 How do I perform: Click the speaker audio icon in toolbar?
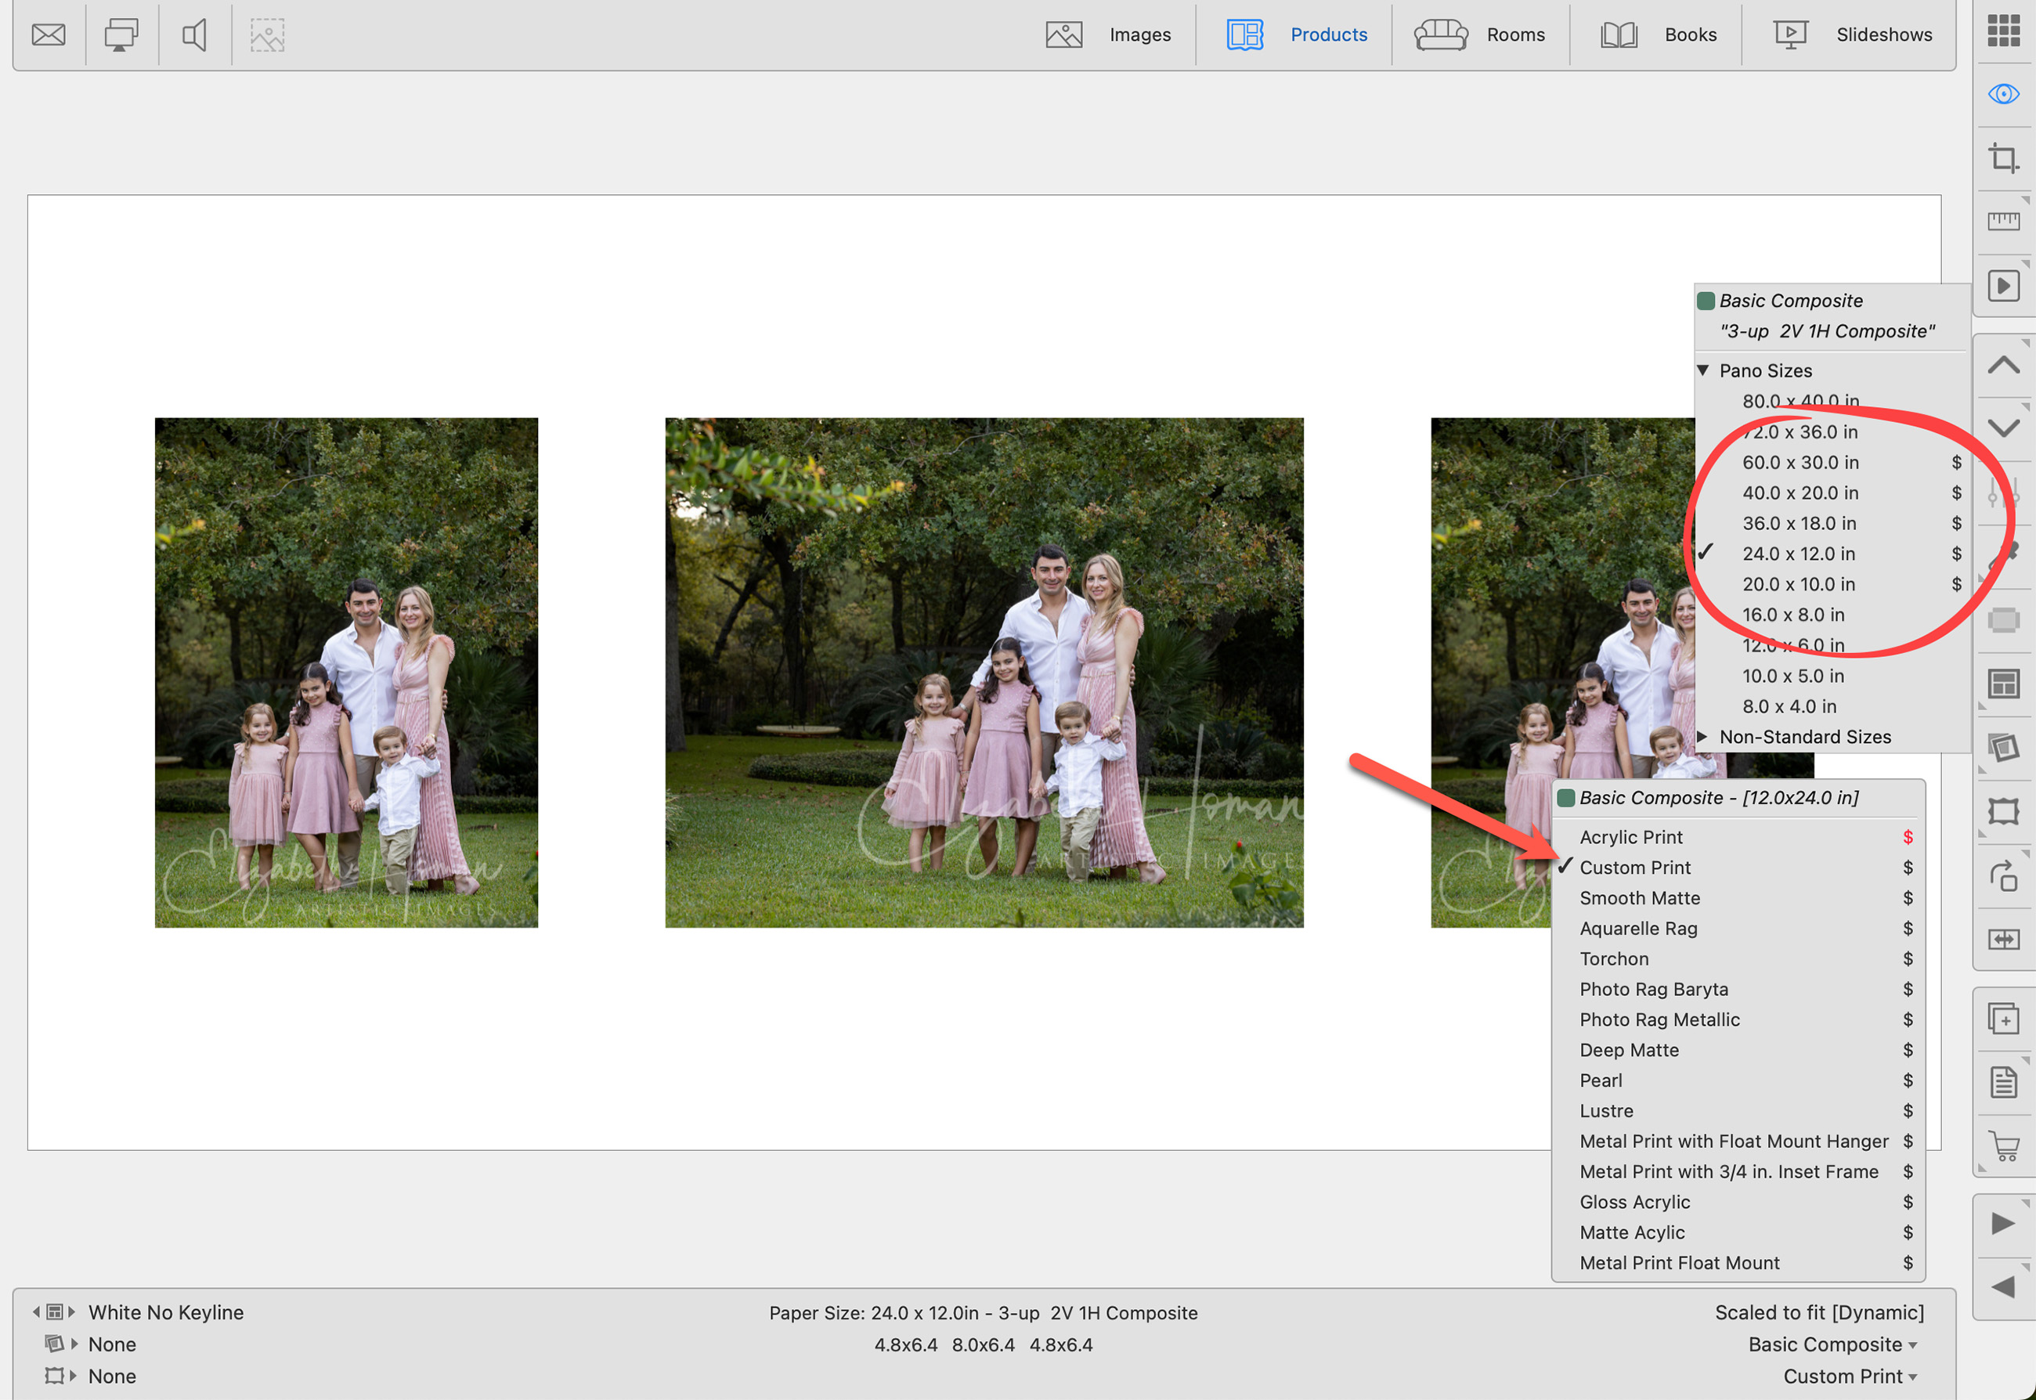[194, 34]
